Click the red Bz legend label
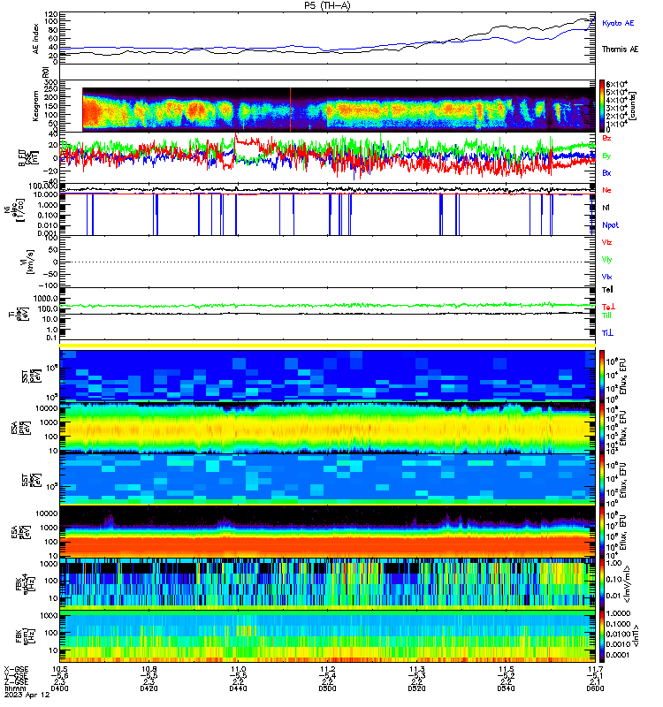The height and width of the screenshot is (707, 663). (x=606, y=138)
